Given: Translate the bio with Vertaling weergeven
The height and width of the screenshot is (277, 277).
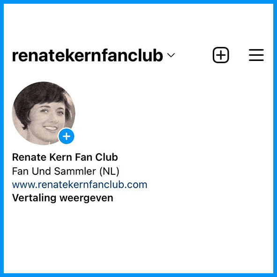Looking at the screenshot, I should click(62, 198).
